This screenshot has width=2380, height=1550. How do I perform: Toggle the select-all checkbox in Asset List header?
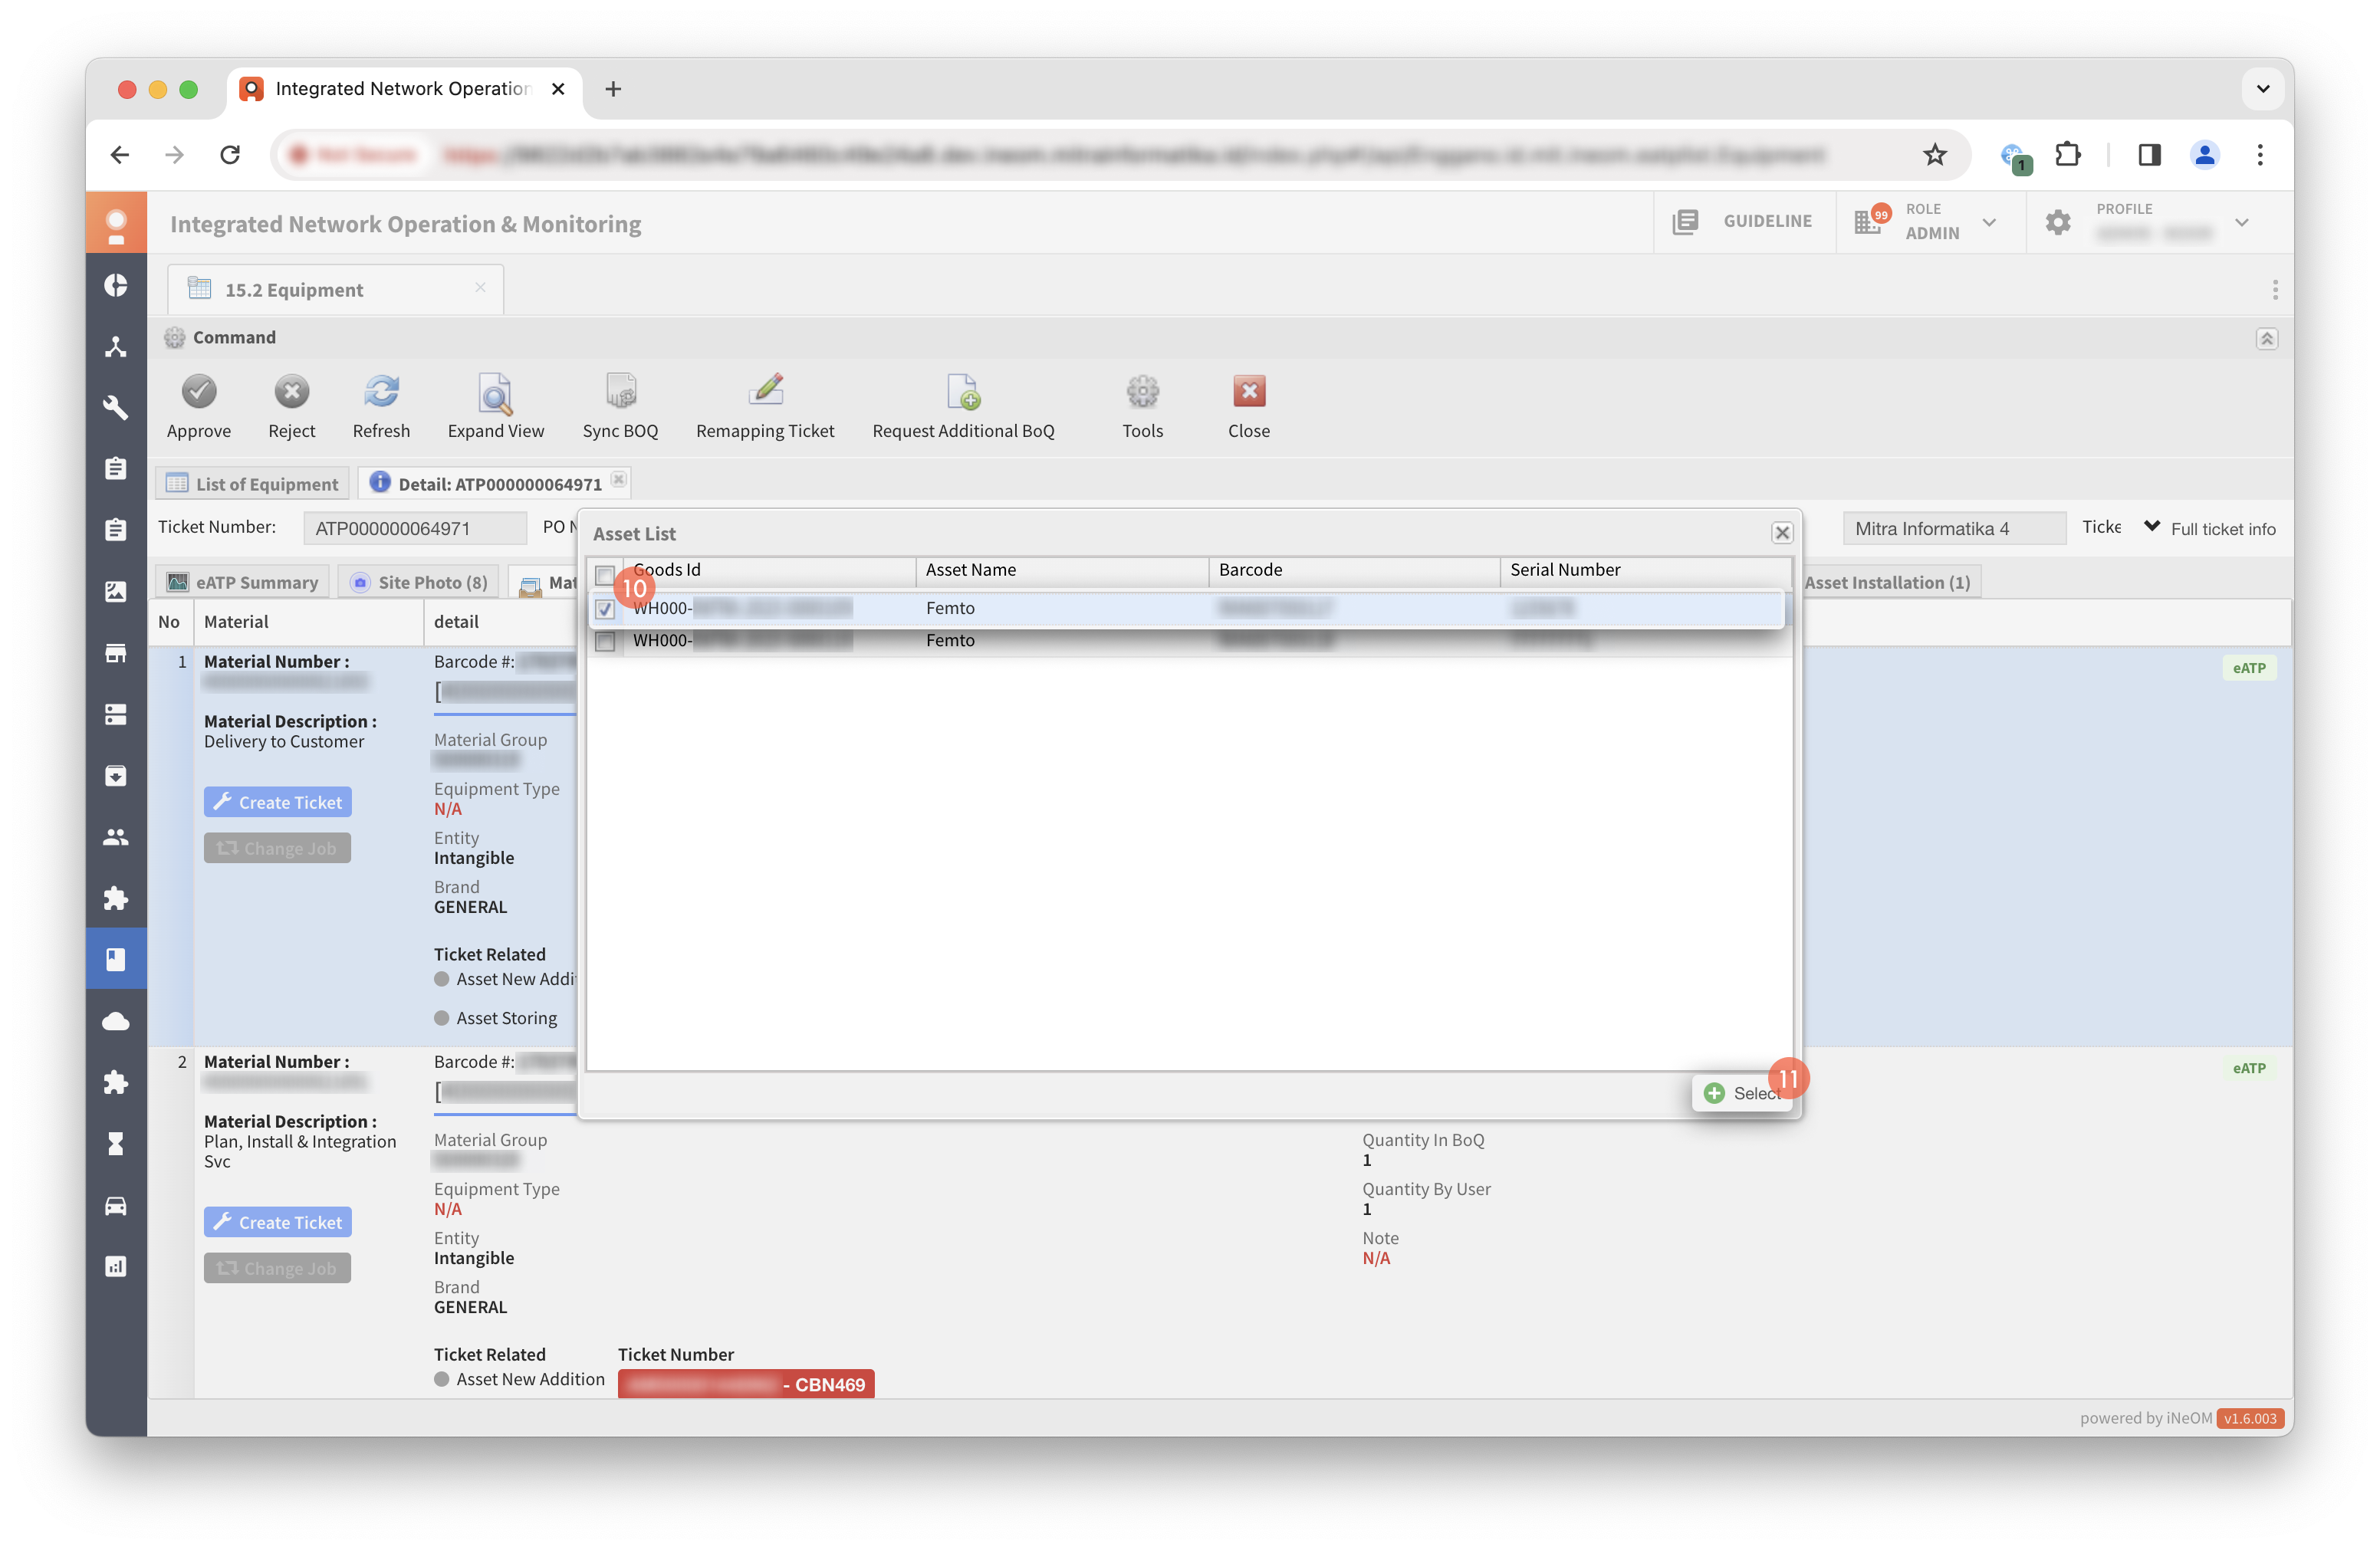click(605, 574)
